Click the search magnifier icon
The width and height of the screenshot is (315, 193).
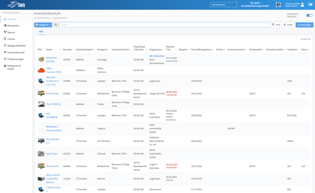click(56, 25)
